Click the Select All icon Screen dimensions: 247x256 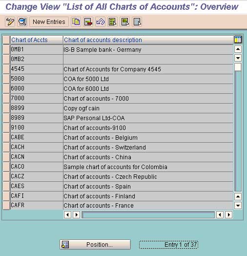click(113, 21)
